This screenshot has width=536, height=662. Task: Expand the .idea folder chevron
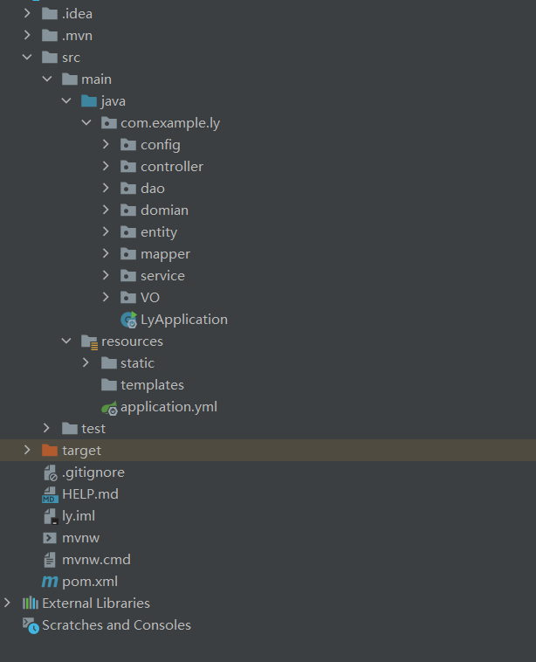(27, 13)
